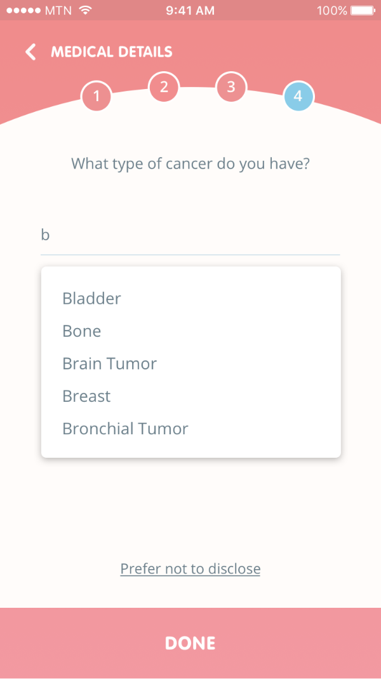The width and height of the screenshot is (381, 679).
Task: Tap the MTN carrier label
Action: (59, 11)
